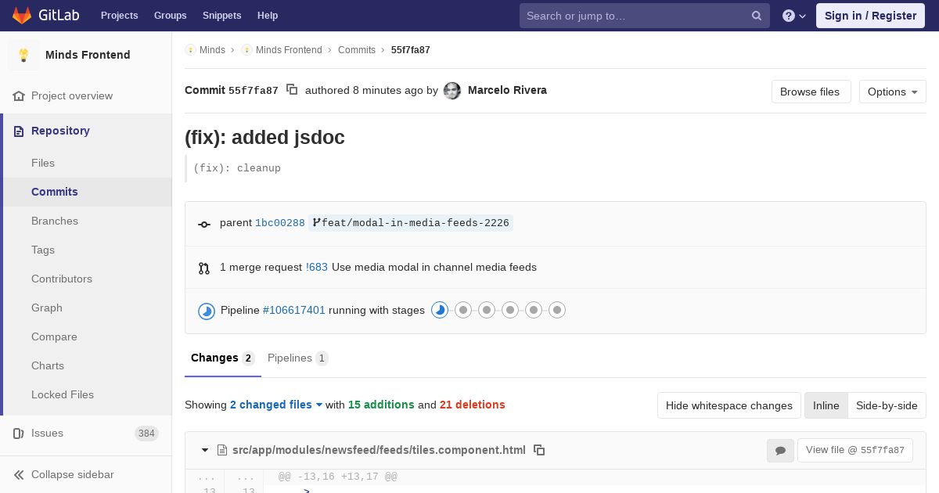Click Minds breadcrumb avatar icon
This screenshot has width=939, height=493.
click(x=190, y=49)
